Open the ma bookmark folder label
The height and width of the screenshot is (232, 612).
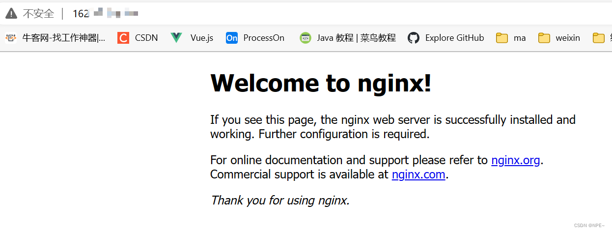520,38
